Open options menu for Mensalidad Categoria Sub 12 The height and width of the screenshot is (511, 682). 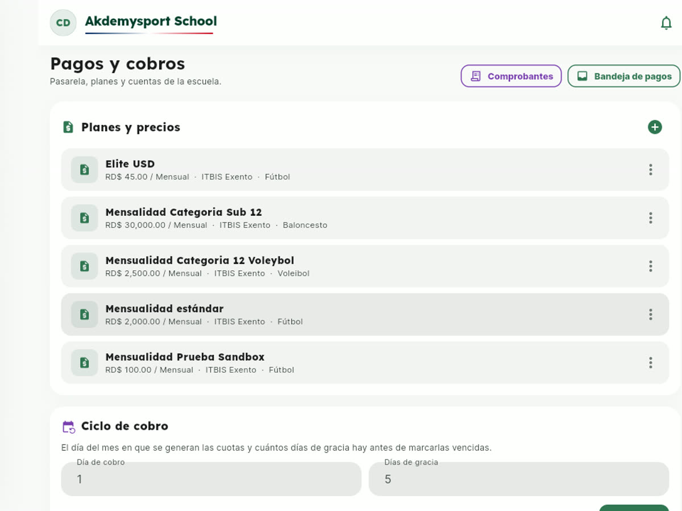[x=650, y=218]
